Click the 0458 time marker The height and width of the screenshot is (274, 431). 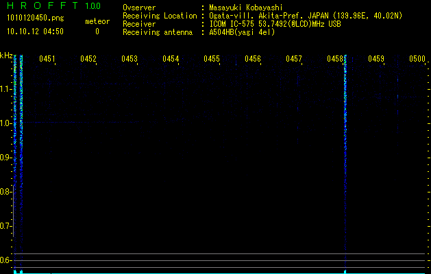335,59
